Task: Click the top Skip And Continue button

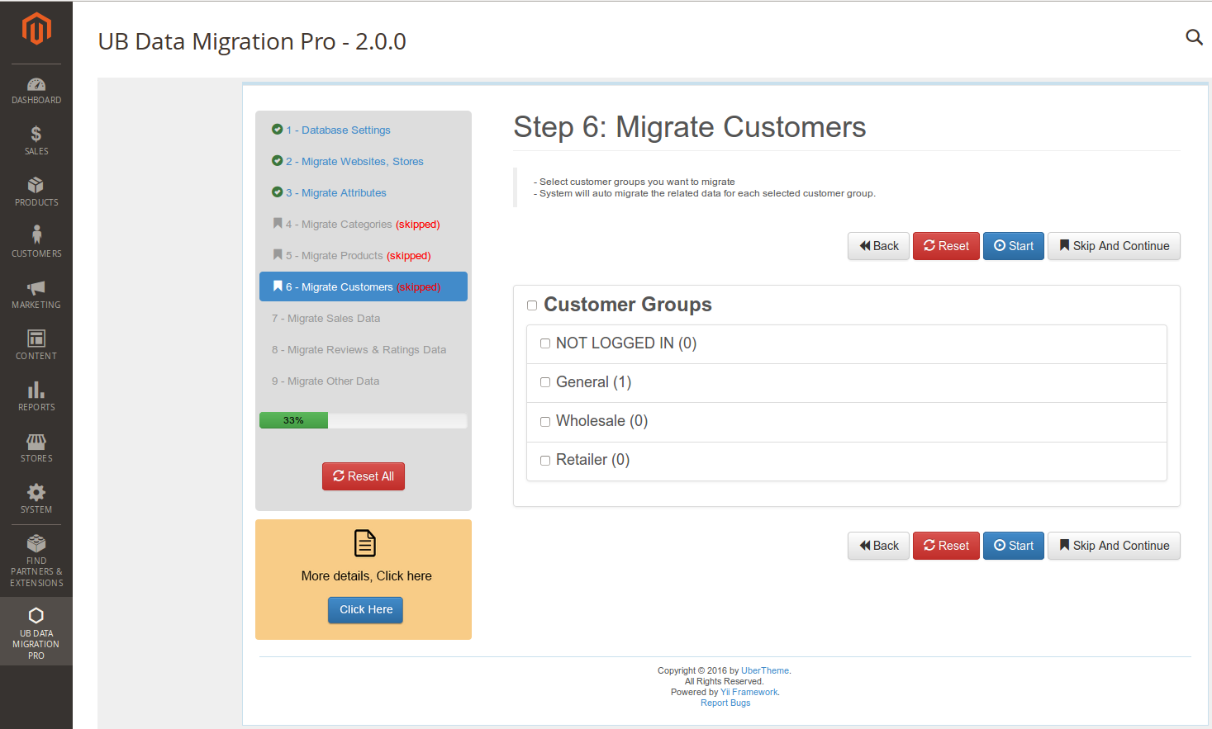Action: (1114, 246)
